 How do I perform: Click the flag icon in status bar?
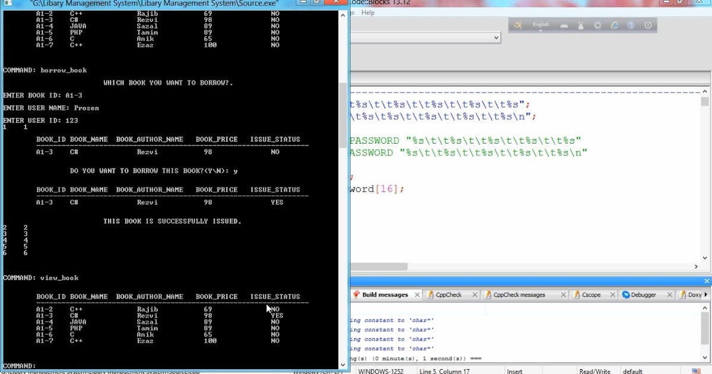point(697,371)
